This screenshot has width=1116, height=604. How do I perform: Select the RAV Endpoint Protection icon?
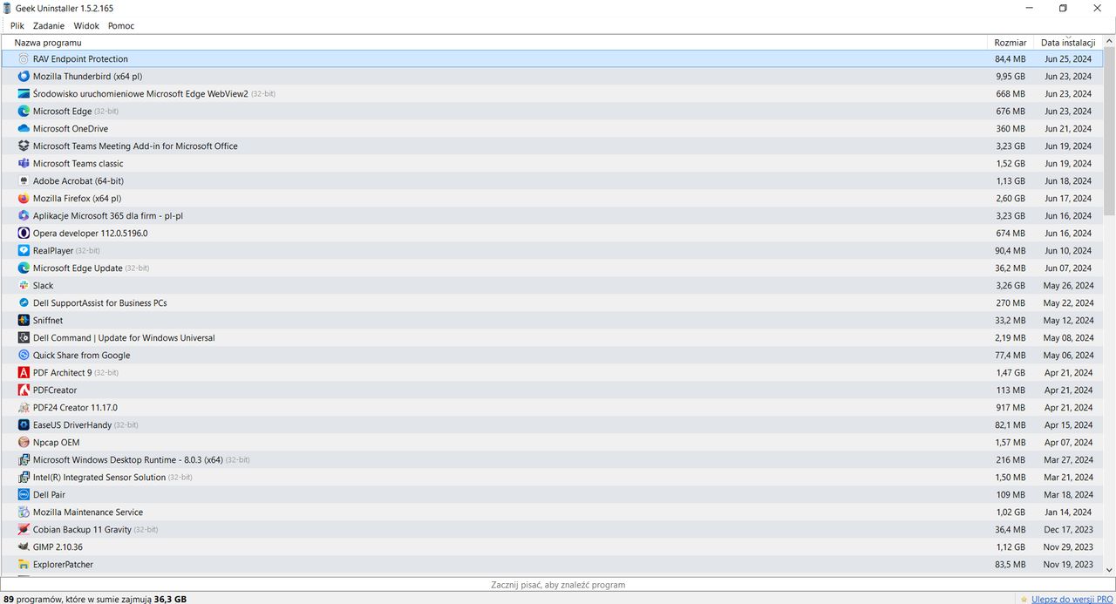24,58
